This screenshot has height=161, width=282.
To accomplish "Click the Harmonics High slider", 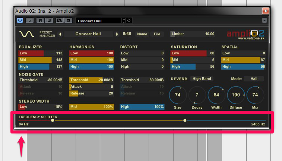I will pyautogui.click(x=91, y=67).
